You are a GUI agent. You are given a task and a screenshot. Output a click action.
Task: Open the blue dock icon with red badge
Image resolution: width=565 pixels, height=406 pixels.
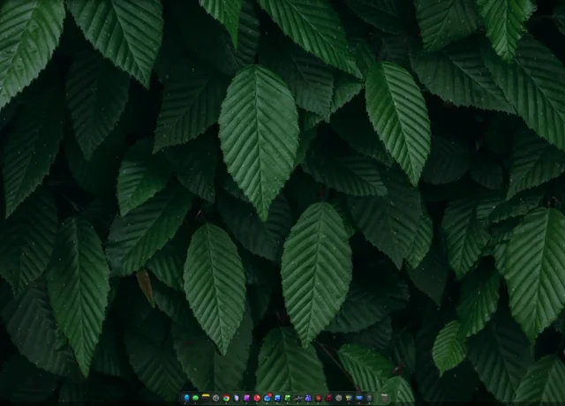pyautogui.click(x=267, y=398)
